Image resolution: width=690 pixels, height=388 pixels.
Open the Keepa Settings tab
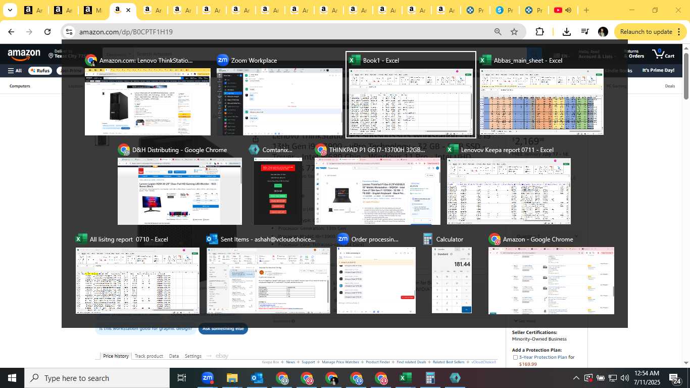pyautogui.click(x=193, y=356)
